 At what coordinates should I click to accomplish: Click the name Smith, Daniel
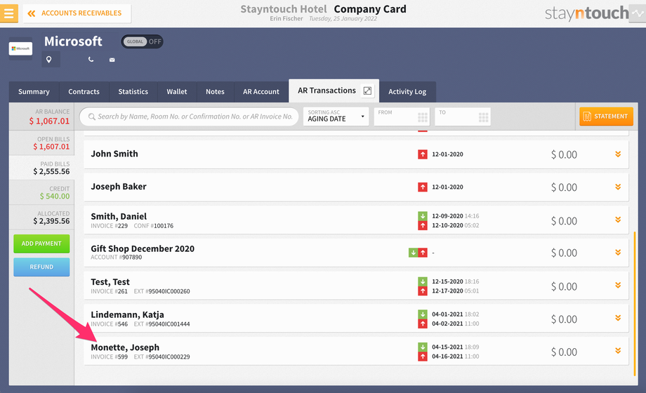(119, 217)
